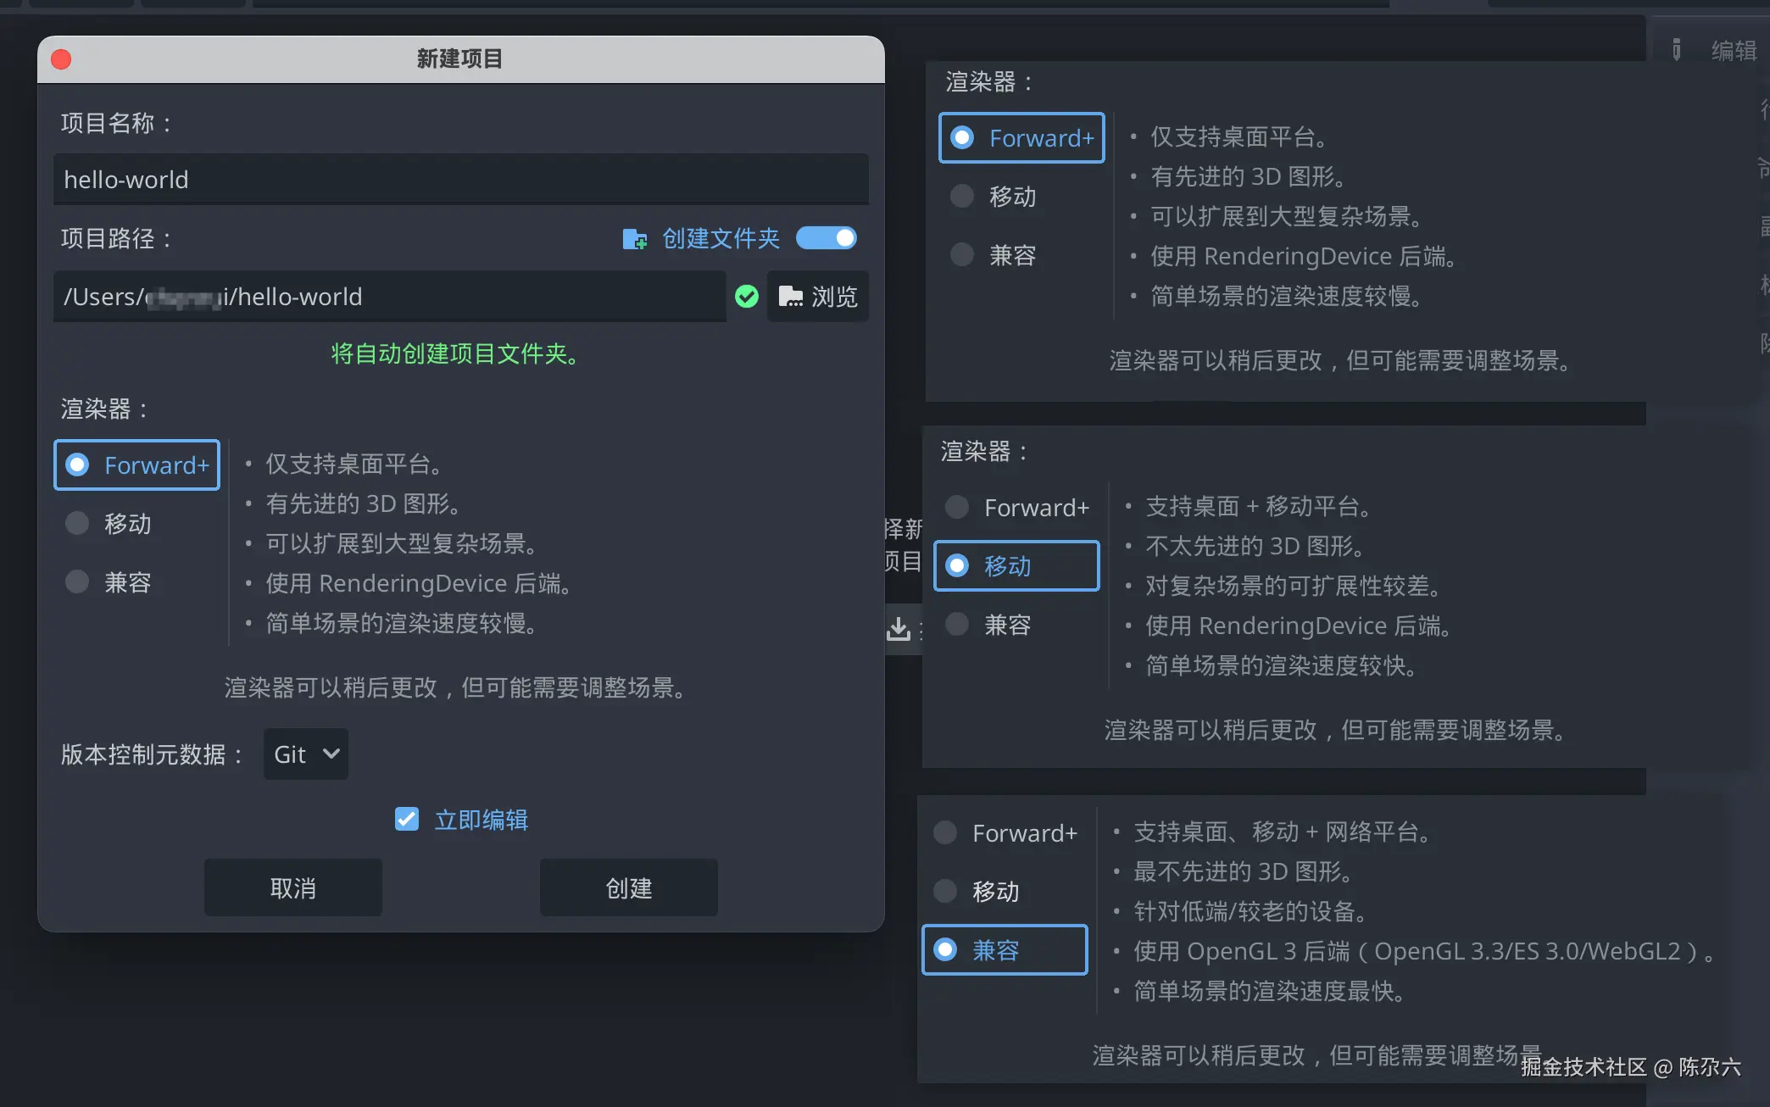Open the Git version control dropdown
The width and height of the screenshot is (1770, 1107).
pyautogui.click(x=304, y=754)
